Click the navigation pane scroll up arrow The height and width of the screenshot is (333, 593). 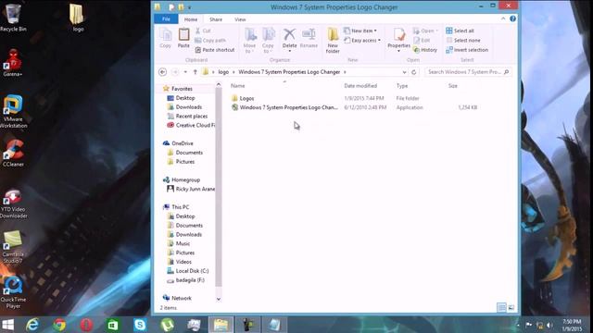219,85
